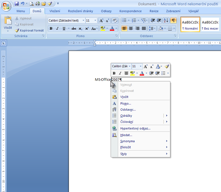Click the tab selector at ruler corner
Image resolution: width=221 pixels, height=192 pixels.
4,43
